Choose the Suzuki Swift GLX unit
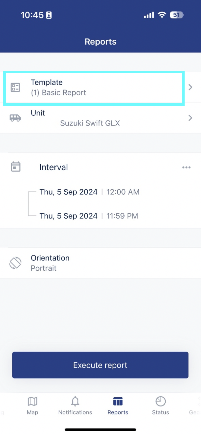This screenshot has height=434, width=201. point(90,123)
